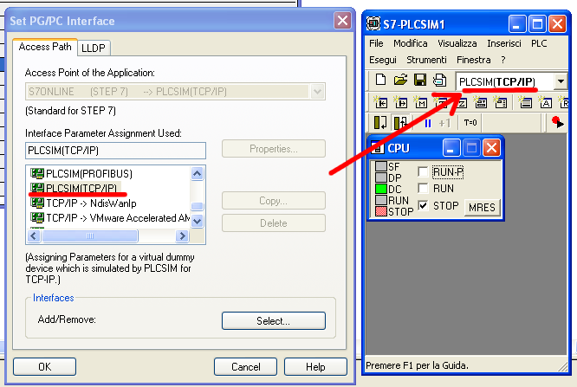The image size is (577, 387).
Task: Open the File menu in S7-PLCSIM1
Action: (376, 43)
